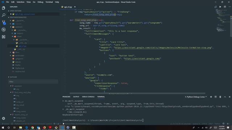Focus the Outline filter input
Viewport: 232px width, 130px height.
pyautogui.click(x=33, y=82)
